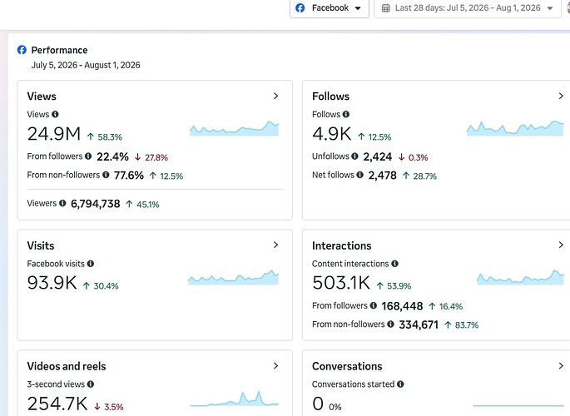Viewport: 570px width, 416px height.
Task: Click info icon next to Conversations started
Action: [x=400, y=384]
